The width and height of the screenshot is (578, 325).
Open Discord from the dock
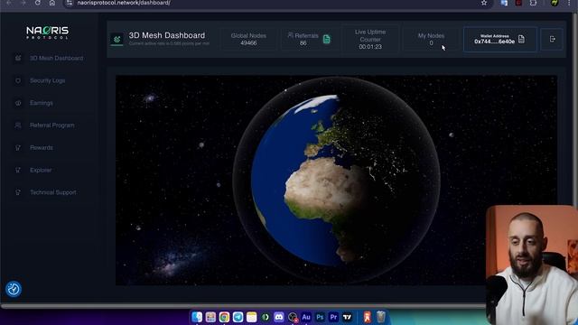(x=279, y=317)
